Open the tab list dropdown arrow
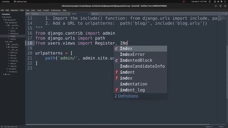The width and height of the screenshot is (228, 128). (x=226, y=14)
